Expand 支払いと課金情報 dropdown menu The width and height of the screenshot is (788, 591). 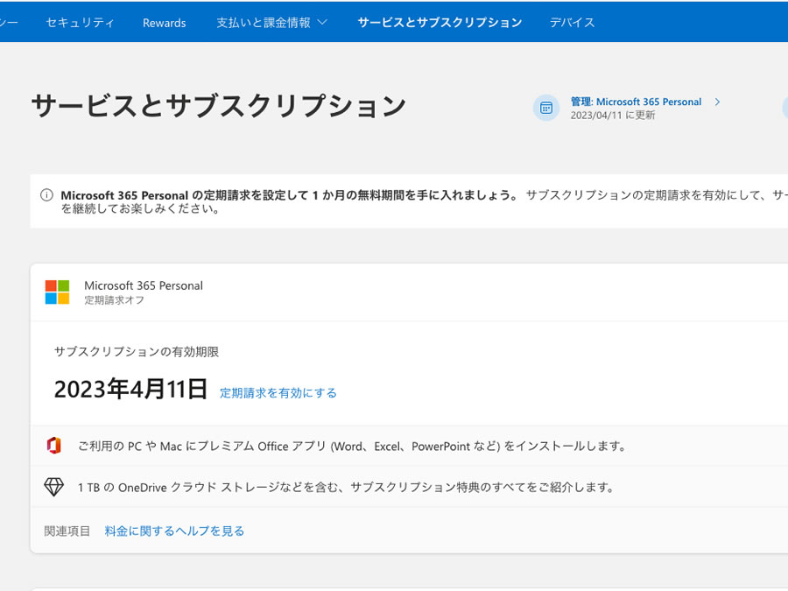[272, 23]
